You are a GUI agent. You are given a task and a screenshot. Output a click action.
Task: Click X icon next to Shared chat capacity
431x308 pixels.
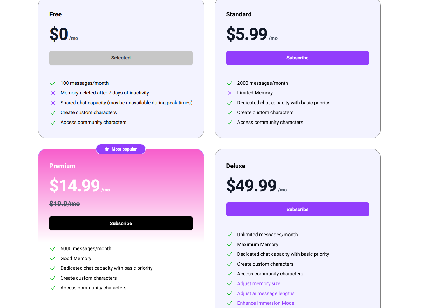pyautogui.click(x=53, y=103)
